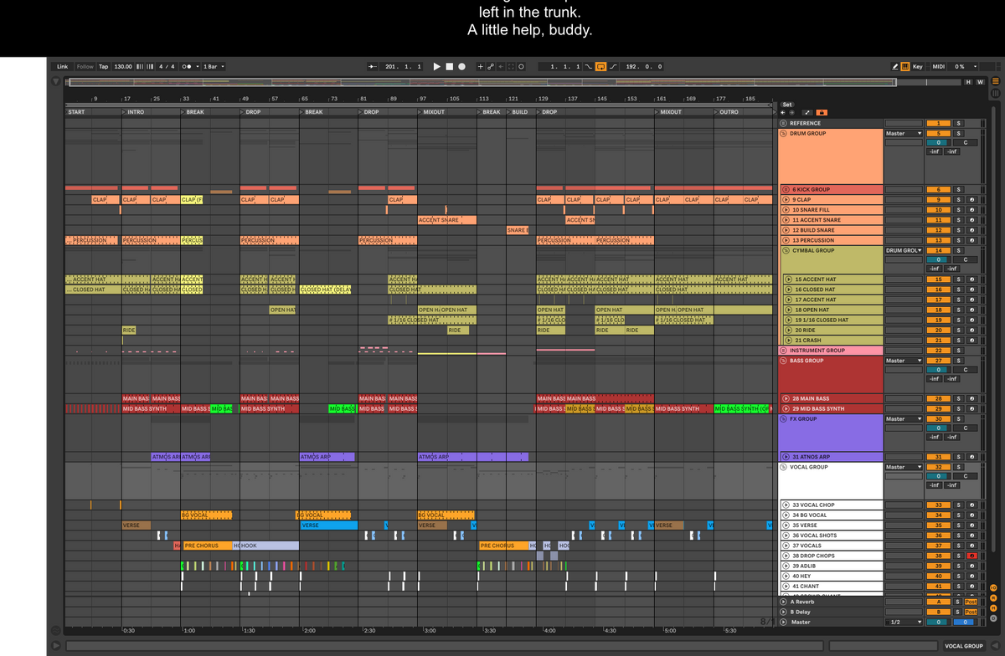Toggle the metronome button
Screen dimensions: 1005x656
tap(188, 66)
